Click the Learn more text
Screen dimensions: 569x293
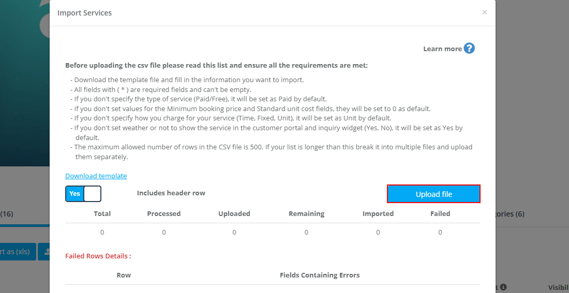click(442, 49)
